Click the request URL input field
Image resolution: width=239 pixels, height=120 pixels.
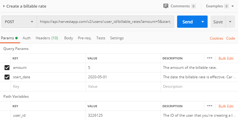tap(105, 22)
